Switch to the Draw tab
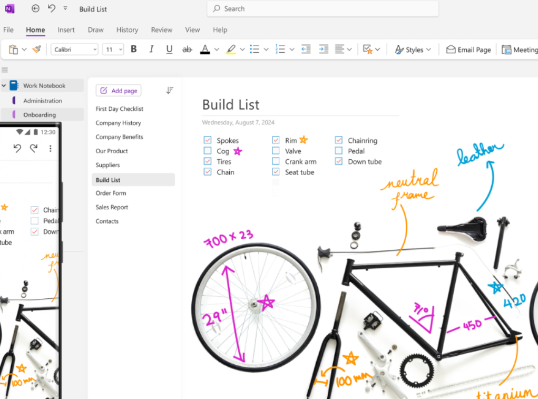 point(96,30)
